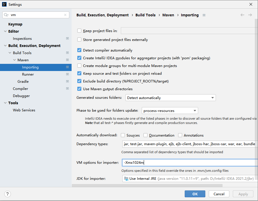Toggle Use Maven output directories
The height and width of the screenshot is (201, 258).
[x=79, y=89]
